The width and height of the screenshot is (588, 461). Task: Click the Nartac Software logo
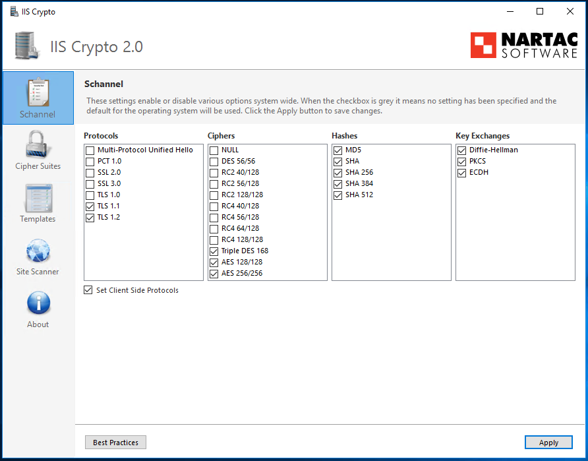(x=524, y=45)
